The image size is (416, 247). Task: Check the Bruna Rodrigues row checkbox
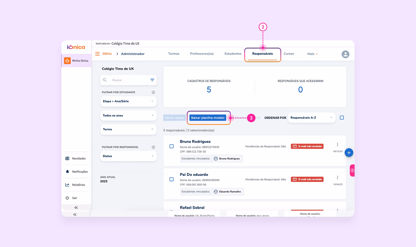tap(172, 146)
